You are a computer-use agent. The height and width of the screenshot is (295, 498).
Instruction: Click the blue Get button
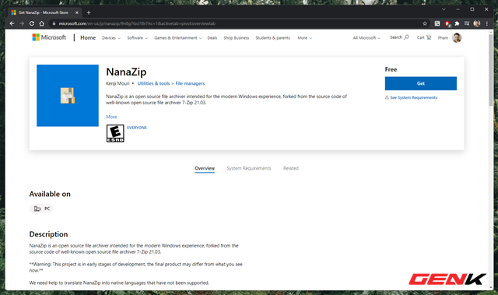click(x=421, y=83)
